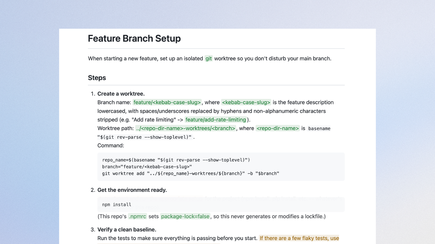The width and height of the screenshot is (435, 244).
Task: Click the basename inline code text
Action: point(319,129)
